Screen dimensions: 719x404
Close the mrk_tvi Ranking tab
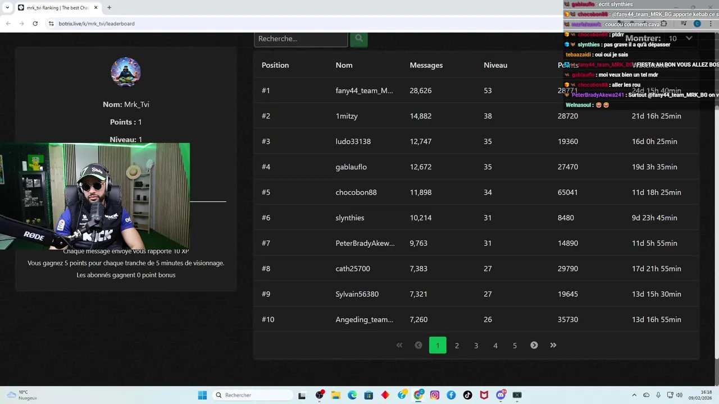(x=95, y=8)
